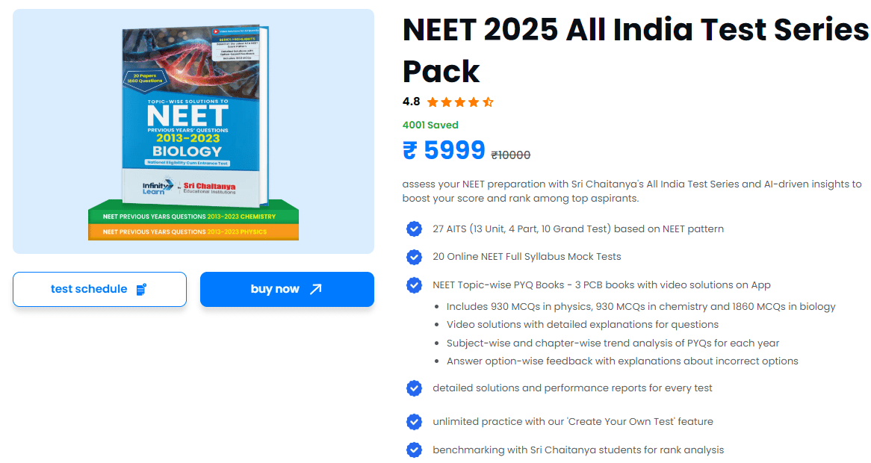Viewport: 871px width, 463px height.
Task: Click checkmark badge beside 20 Online Mock Tests
Action: pos(414,257)
